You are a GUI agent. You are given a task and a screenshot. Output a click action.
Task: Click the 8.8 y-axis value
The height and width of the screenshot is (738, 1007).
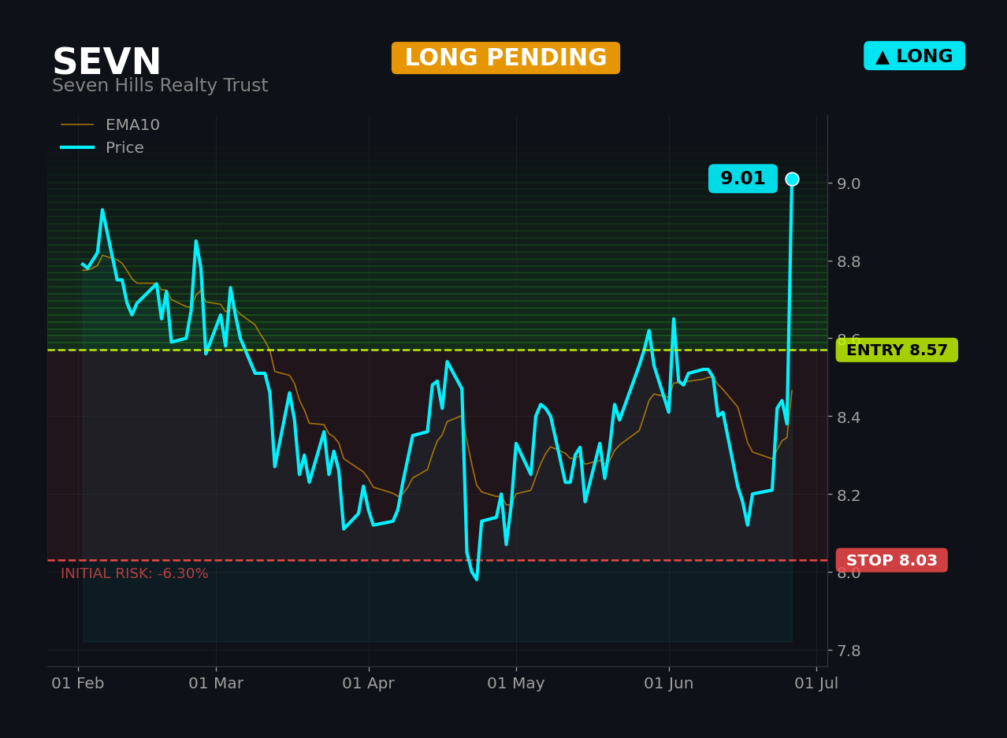point(848,261)
